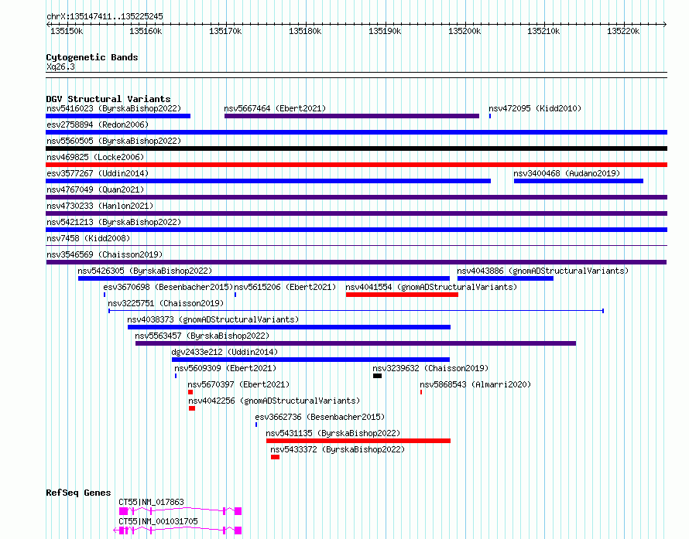Select nsv4042256 (gnomADStructuralVariants) label

point(274,401)
